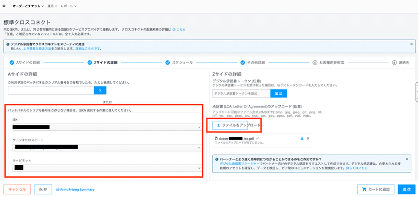Open the こちら link for wiring specifications
The image size is (418, 197).
181,30
